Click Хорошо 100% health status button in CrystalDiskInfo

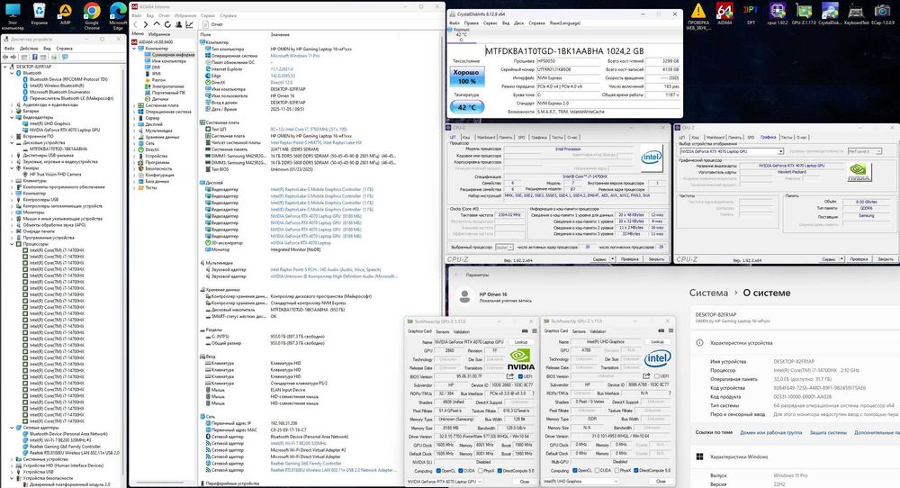tap(466, 77)
